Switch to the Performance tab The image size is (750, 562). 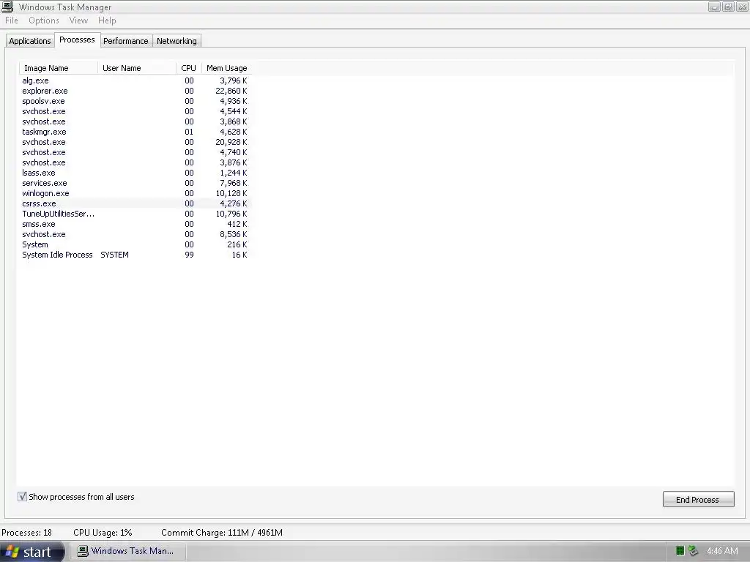pos(126,41)
